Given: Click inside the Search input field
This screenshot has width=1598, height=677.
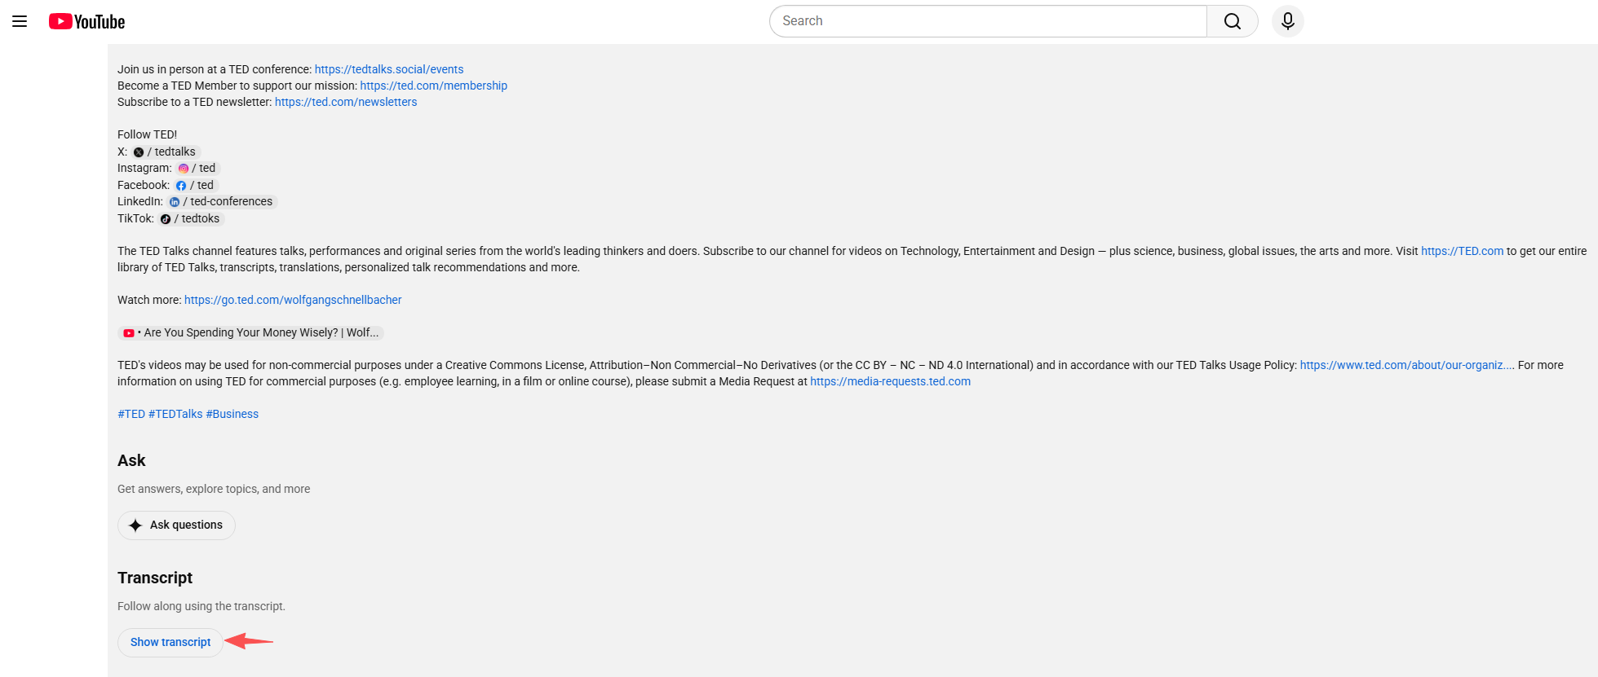Looking at the screenshot, I should pyautogui.click(x=987, y=21).
